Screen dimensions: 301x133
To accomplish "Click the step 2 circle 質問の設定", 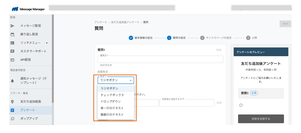I will point(169,38).
